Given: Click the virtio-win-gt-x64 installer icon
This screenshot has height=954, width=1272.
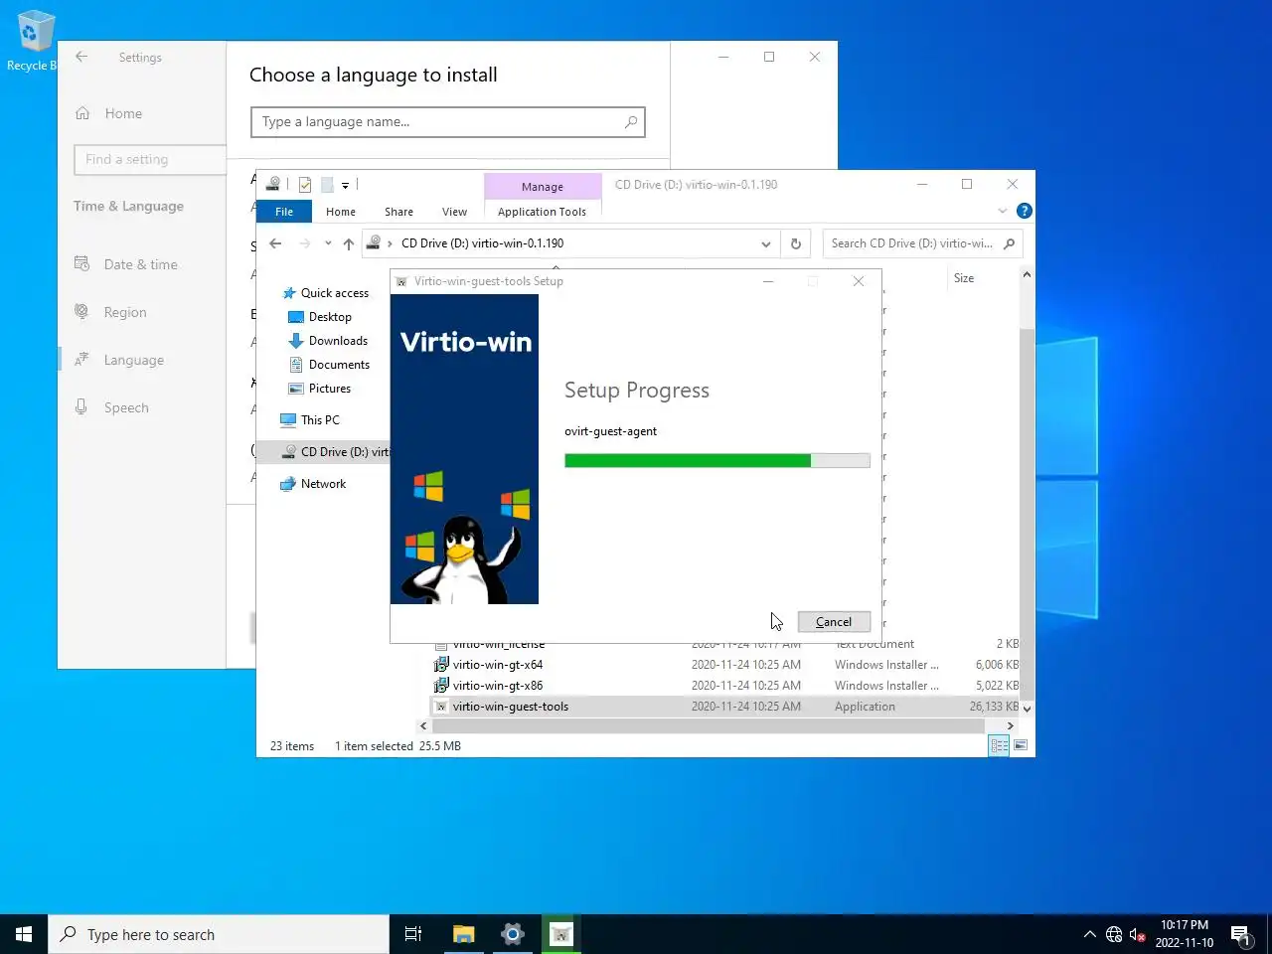Looking at the screenshot, I should 441,665.
